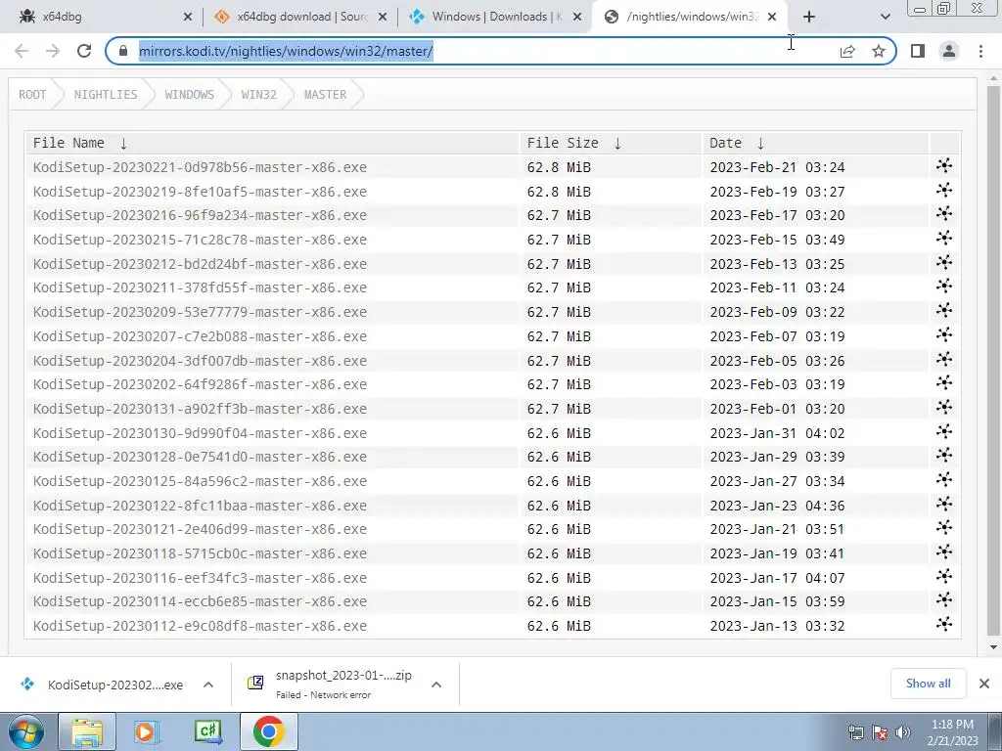Close the Windows Downloads Kodi tab
The width and height of the screenshot is (1002, 751).
click(577, 18)
